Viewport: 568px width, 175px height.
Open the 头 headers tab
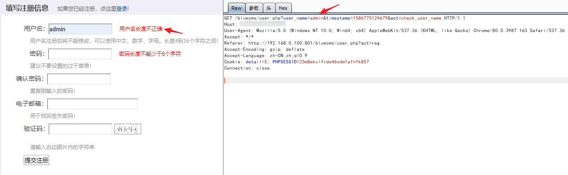(269, 8)
